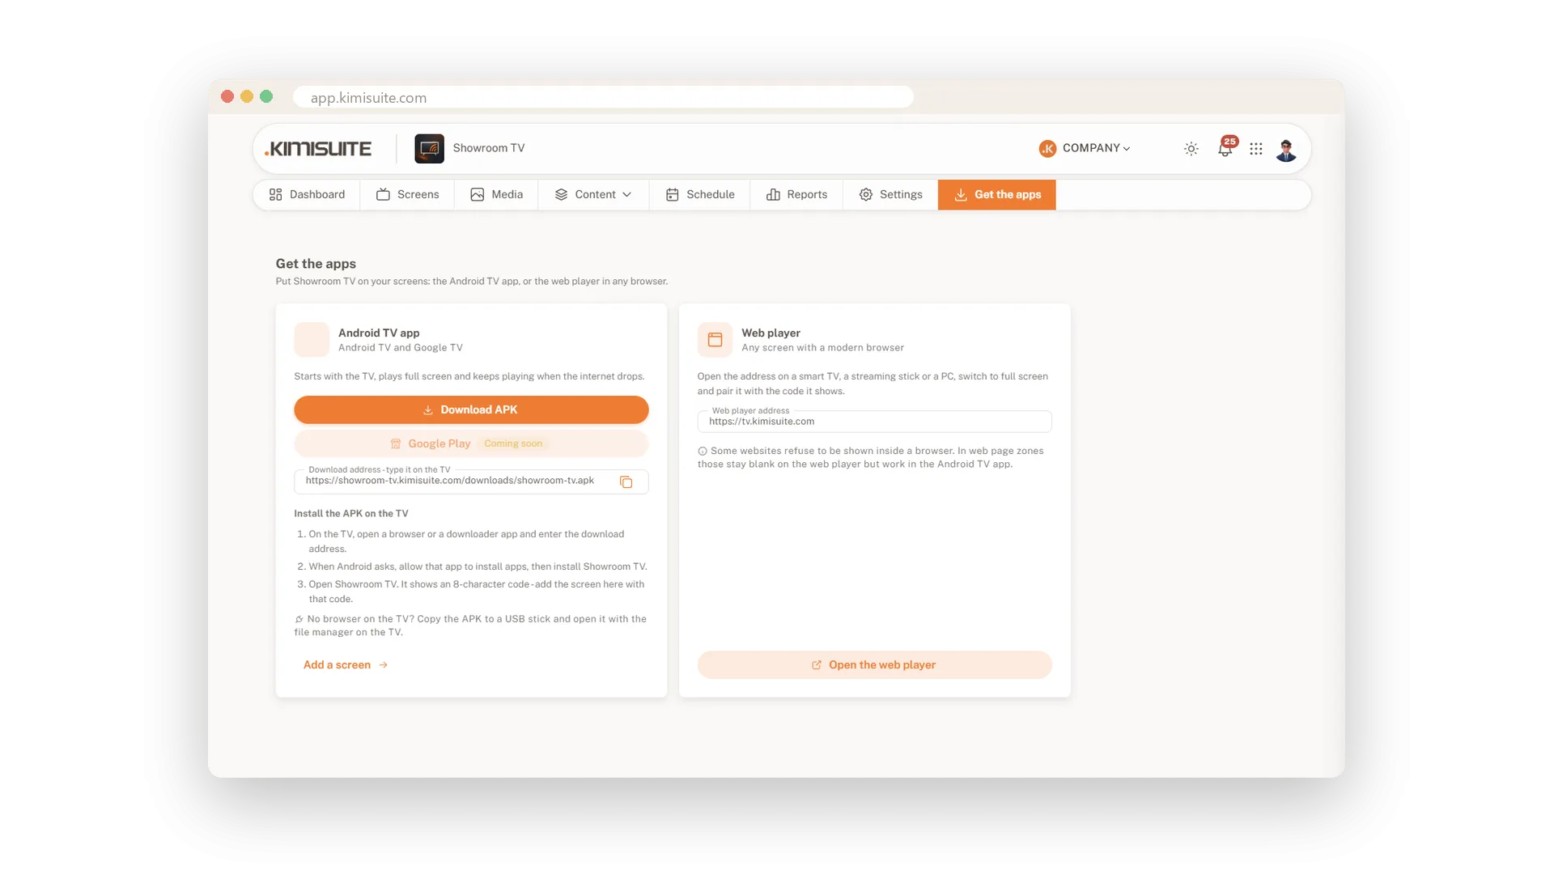Open the user profile avatar
This screenshot has height=874, width=1554.
[1285, 149]
